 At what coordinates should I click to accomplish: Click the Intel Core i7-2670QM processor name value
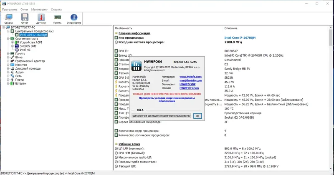pyautogui.click(x=240, y=37)
